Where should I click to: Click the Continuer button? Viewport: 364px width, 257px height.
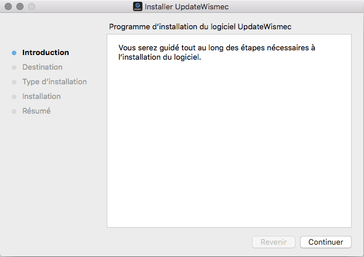pyautogui.click(x=326, y=242)
